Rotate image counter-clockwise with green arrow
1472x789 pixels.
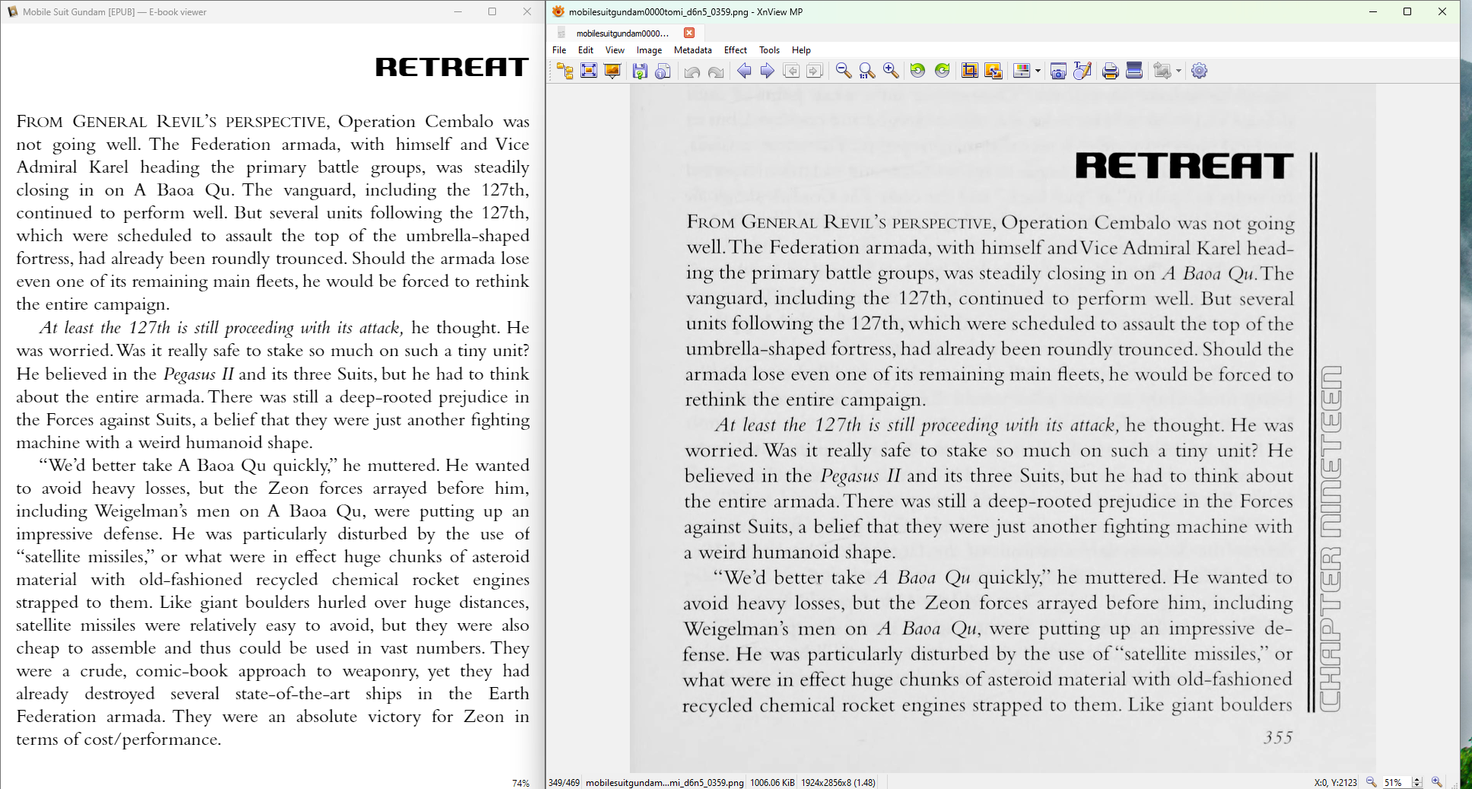coord(918,71)
